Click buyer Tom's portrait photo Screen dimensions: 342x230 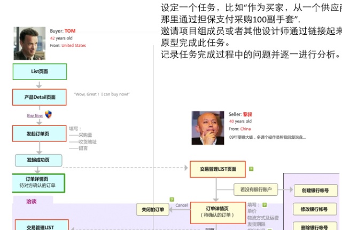click(29, 43)
